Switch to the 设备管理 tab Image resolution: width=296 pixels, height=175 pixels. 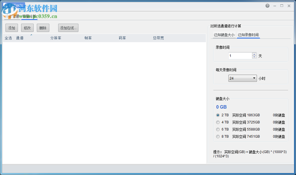[x=12, y=16]
